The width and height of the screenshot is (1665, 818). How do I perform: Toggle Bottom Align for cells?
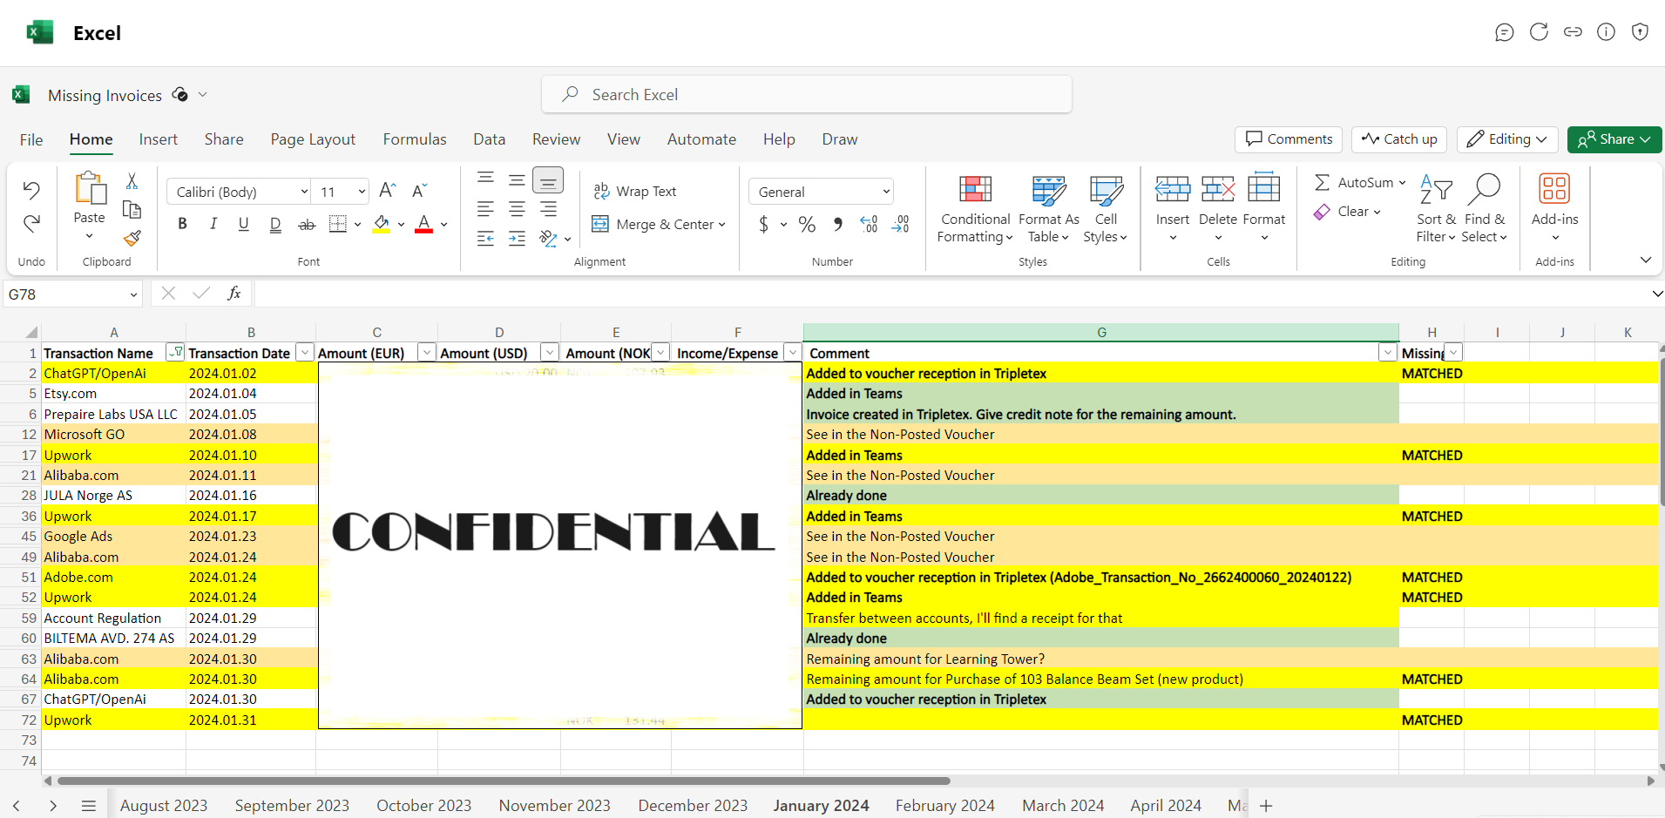[548, 180]
